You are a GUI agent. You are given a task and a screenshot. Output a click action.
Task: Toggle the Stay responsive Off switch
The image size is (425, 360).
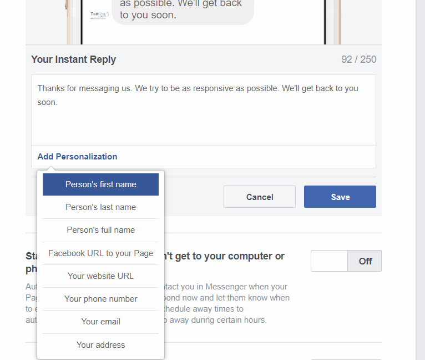[346, 261]
